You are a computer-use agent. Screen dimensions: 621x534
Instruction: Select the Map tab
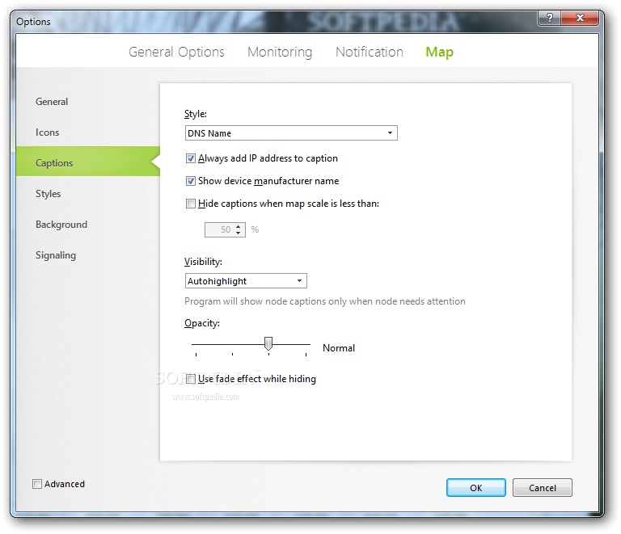(x=439, y=53)
